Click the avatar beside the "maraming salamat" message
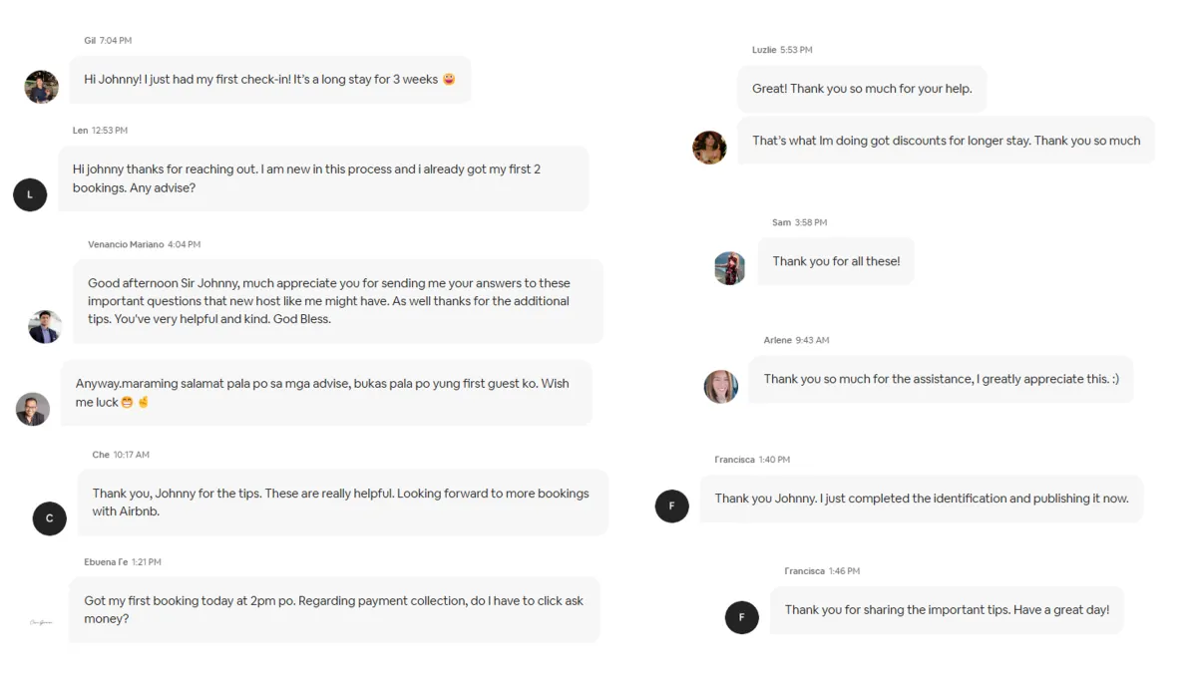The image size is (1197, 673). pyautogui.click(x=33, y=409)
